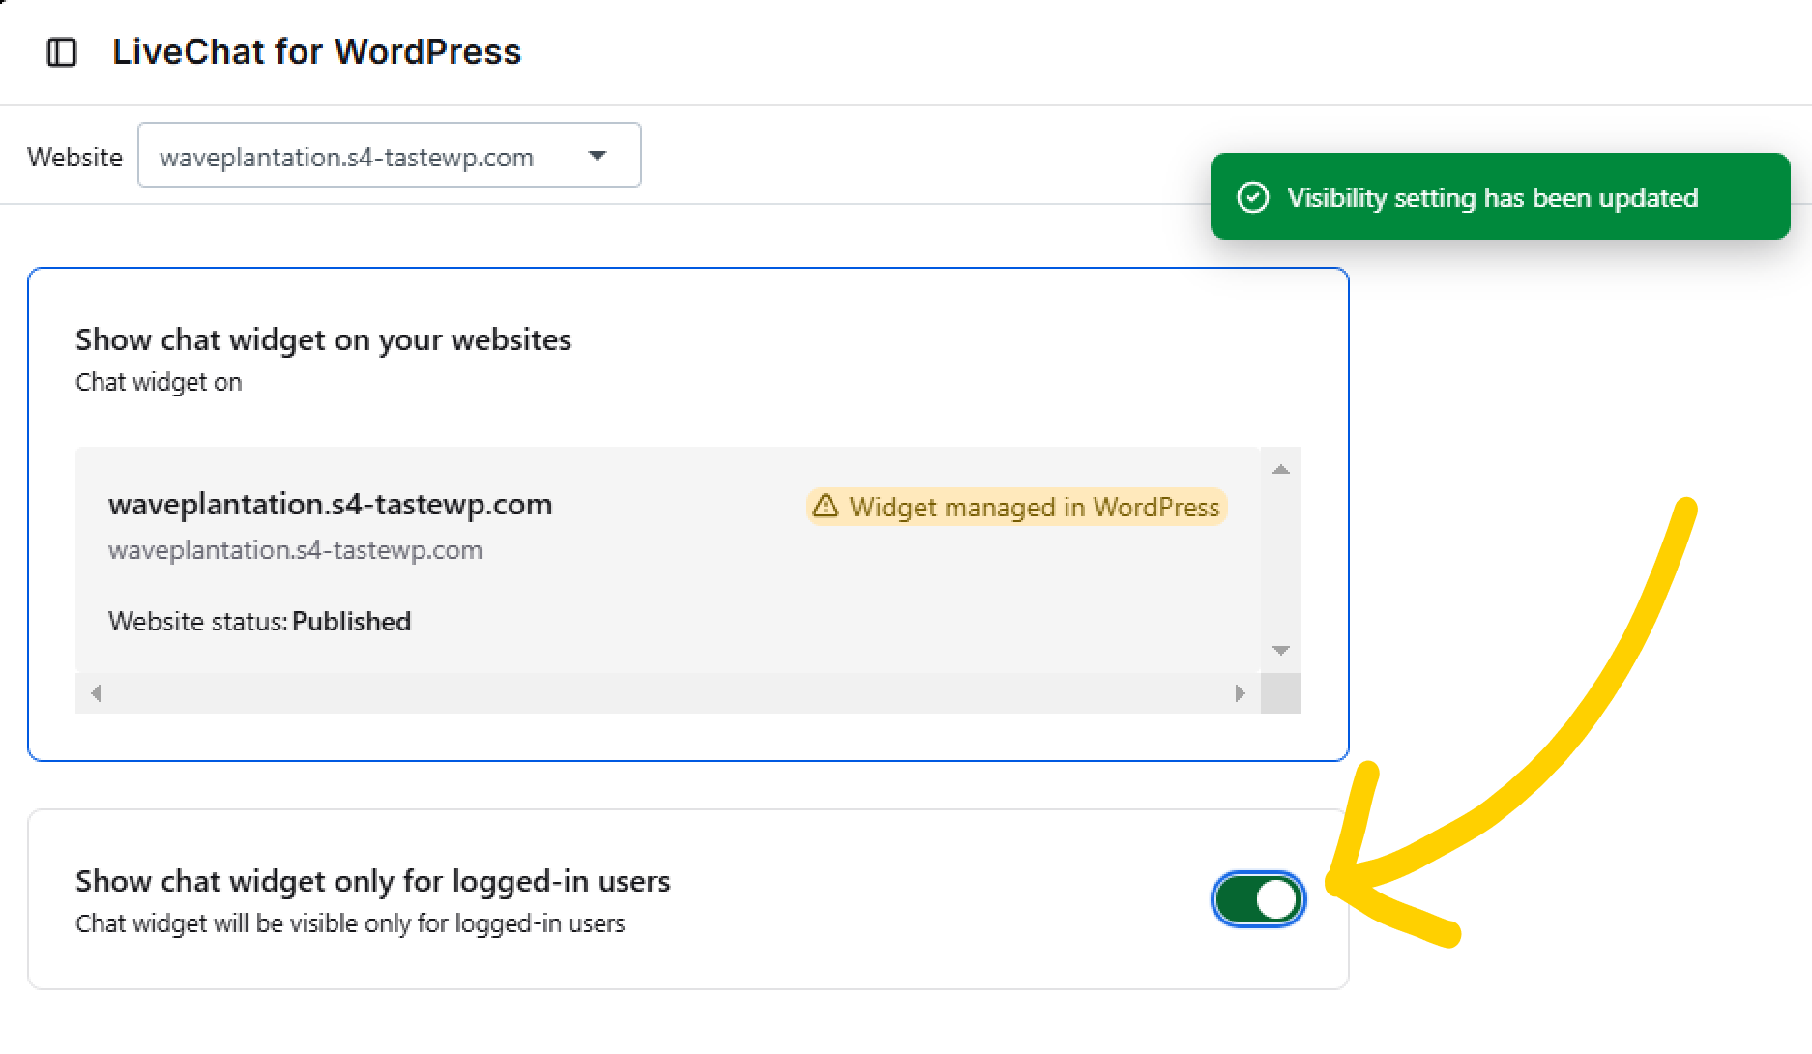Click the scroll left arrow in website list
1812x1054 pixels.
pos(96,693)
